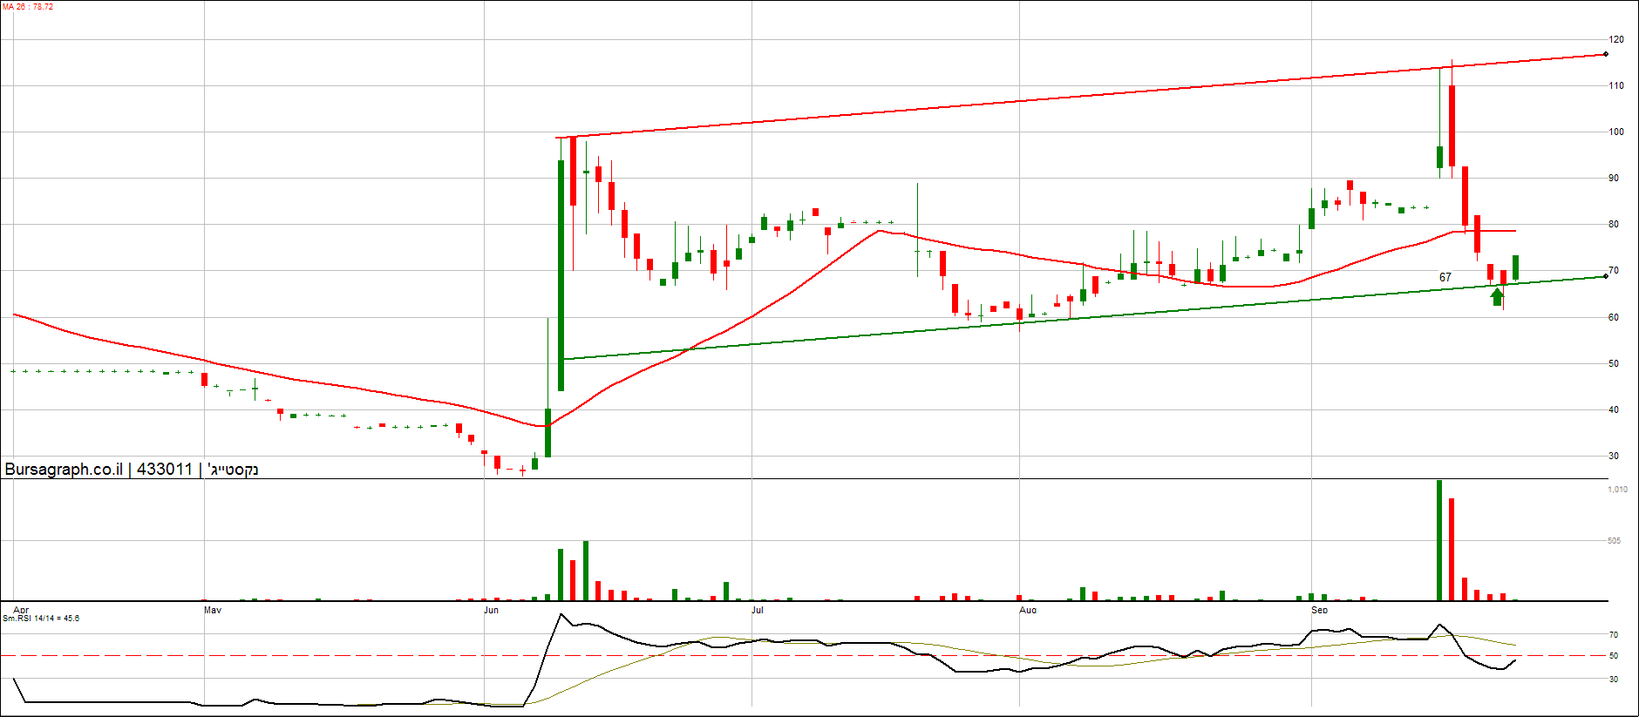Image resolution: width=1639 pixels, height=717 pixels.
Task: Click the 70 label on RSI axis
Action: point(1614,634)
